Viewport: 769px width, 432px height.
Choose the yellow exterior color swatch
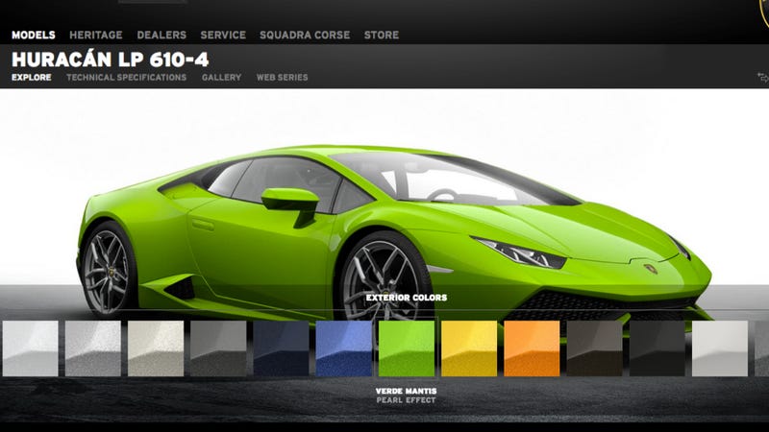469,348
